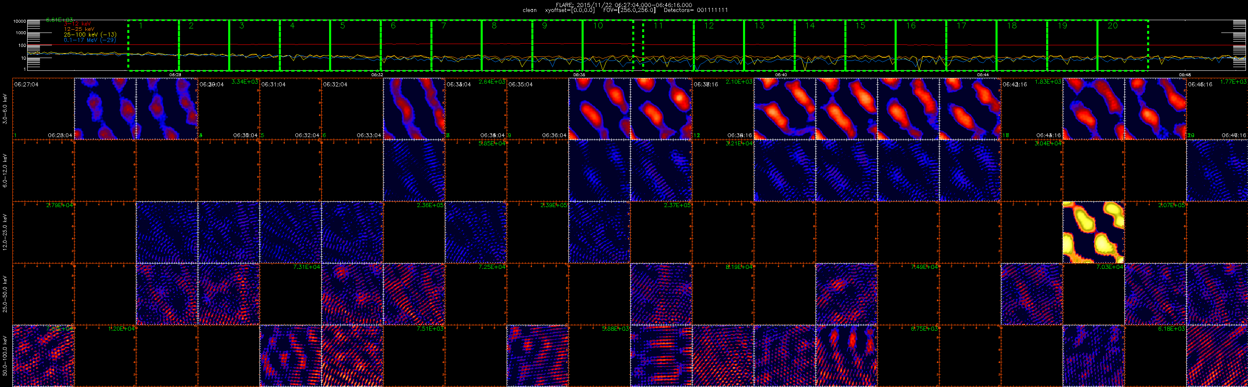Click the green '1.77E+03' value label
Viewport: 1248px width, 387px height.
1233,82
